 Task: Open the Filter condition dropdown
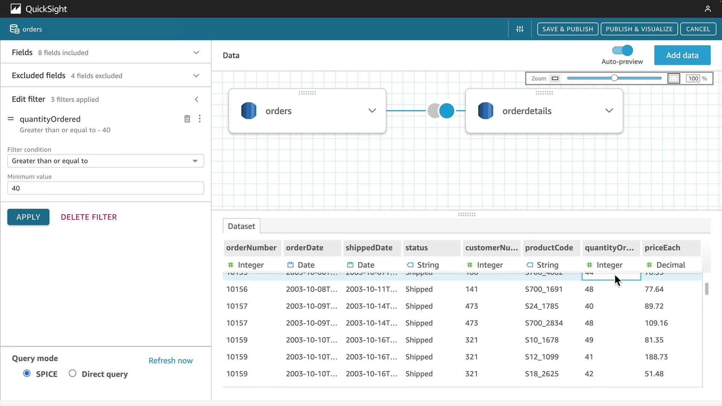tap(105, 161)
